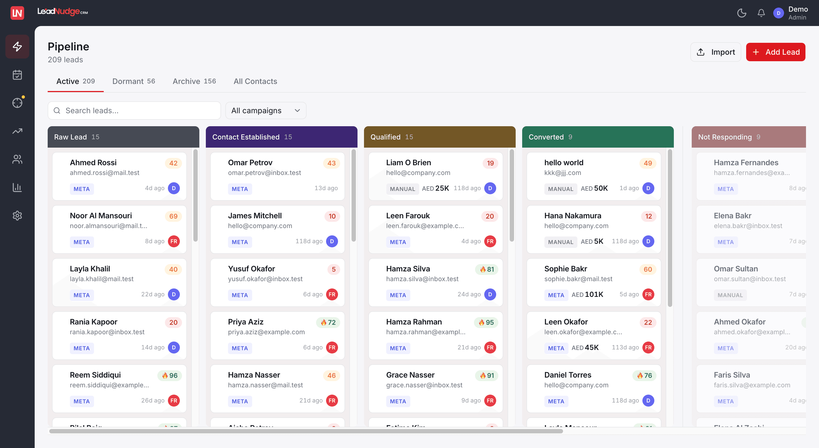Image resolution: width=819 pixels, height=448 pixels.
Task: Open the Elena Bakr lead card
Action: click(751, 230)
